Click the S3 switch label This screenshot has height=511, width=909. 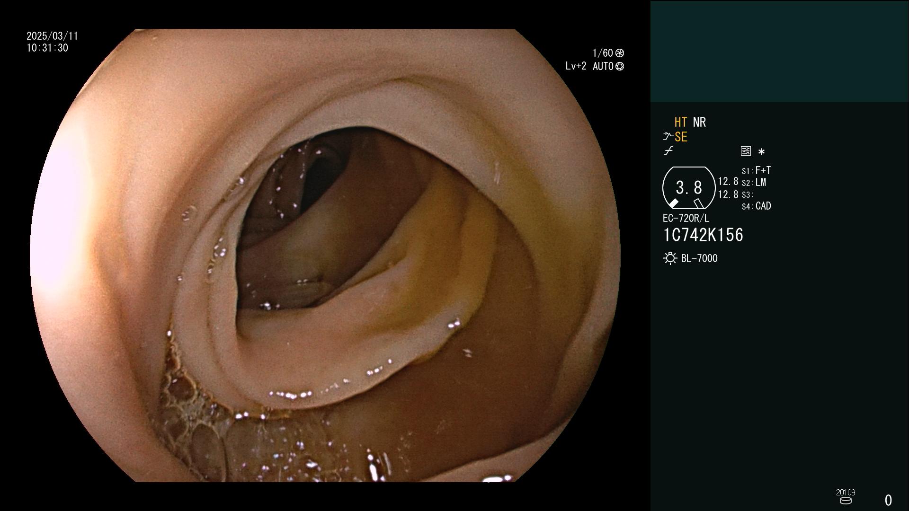point(747,194)
